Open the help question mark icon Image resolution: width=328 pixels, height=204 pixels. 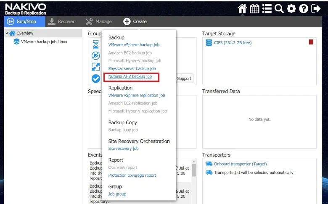pyautogui.click(x=304, y=8)
